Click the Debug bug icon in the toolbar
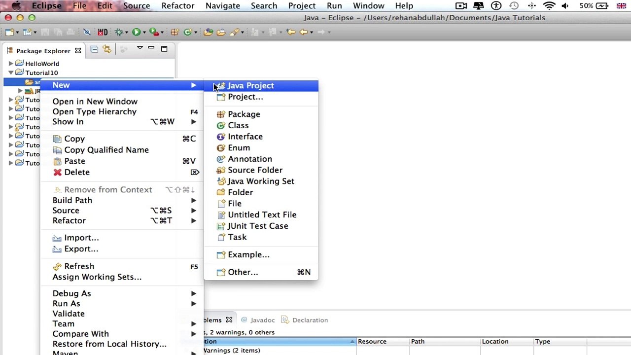Screen dimensions: 631x355 coord(119,32)
